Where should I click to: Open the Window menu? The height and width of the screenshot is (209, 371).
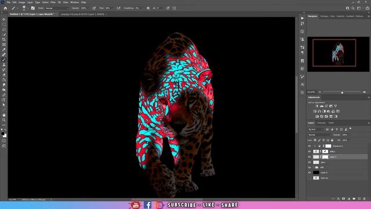75,2
